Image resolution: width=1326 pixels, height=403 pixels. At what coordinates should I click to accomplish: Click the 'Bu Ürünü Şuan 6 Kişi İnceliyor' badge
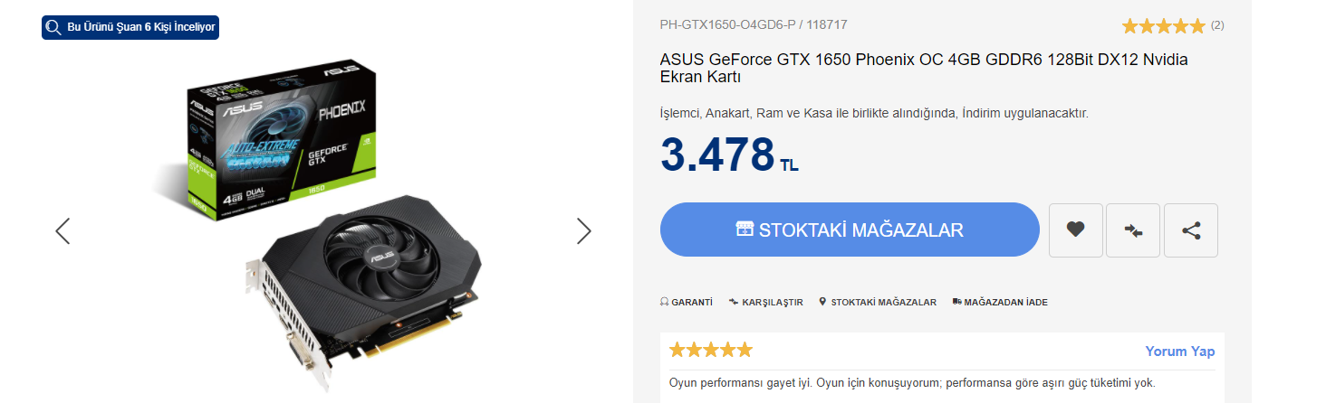130,27
